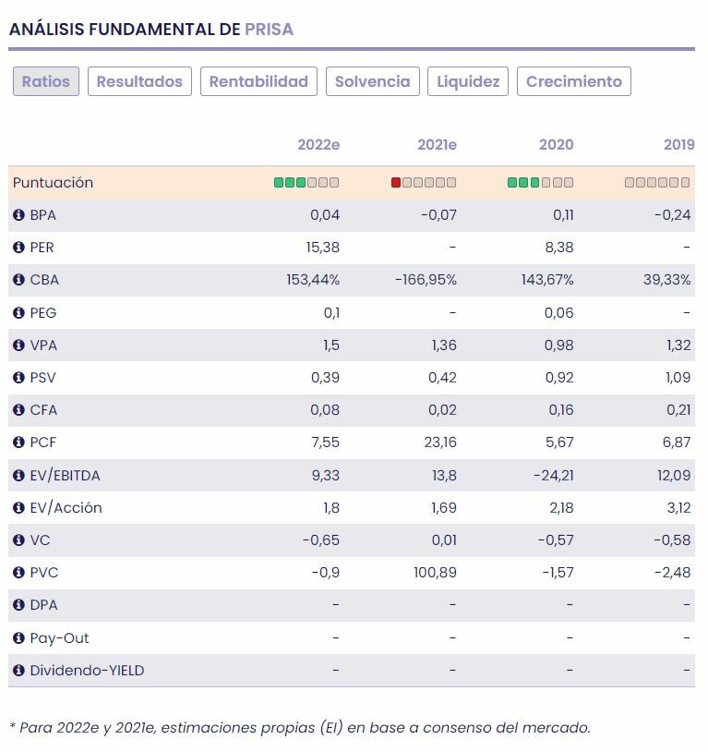Select the Solvencia tab
Screen dimensions: 708x752
[x=372, y=81]
